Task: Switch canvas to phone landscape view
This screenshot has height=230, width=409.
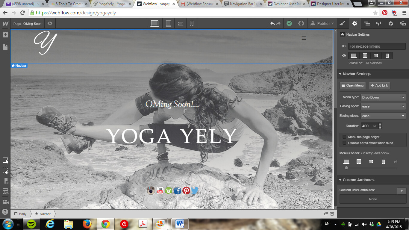Action: 181,23
